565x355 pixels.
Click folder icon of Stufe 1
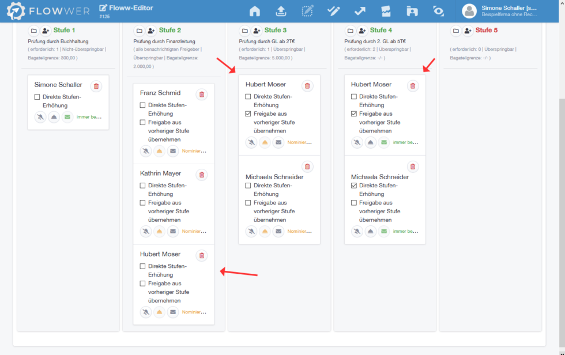tap(33, 31)
